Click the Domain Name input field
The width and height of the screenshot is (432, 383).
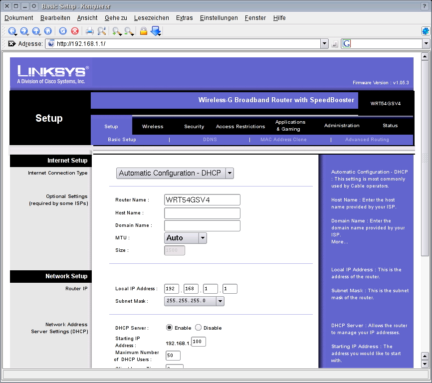coord(202,225)
